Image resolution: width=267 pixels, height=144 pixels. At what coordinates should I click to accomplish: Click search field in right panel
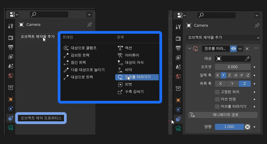217,15
